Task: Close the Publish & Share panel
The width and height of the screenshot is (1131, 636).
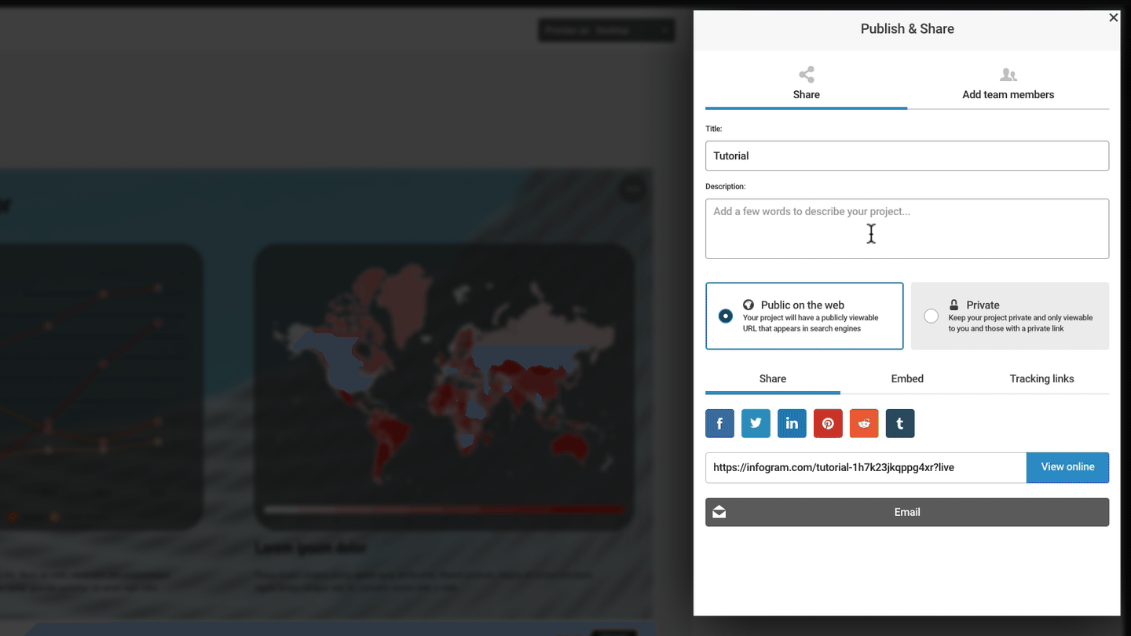Action: tap(1113, 17)
